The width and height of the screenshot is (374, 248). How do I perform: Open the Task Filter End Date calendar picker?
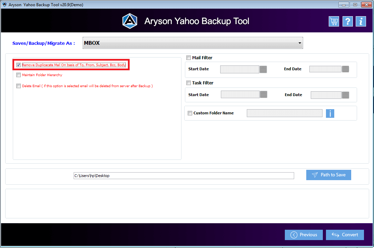345,95
